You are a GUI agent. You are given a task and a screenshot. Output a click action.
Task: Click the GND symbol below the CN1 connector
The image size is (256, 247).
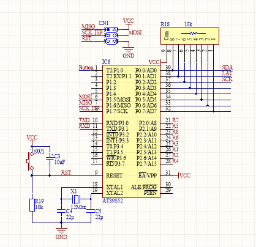(129, 53)
